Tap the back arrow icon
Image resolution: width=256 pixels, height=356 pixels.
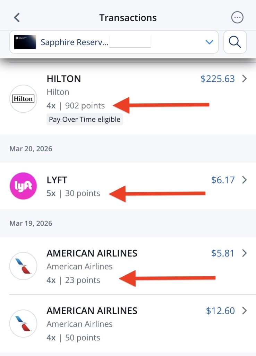click(17, 18)
